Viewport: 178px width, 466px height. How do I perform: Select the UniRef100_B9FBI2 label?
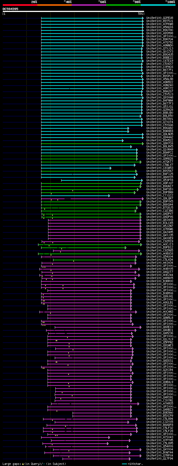[x=160, y=247]
